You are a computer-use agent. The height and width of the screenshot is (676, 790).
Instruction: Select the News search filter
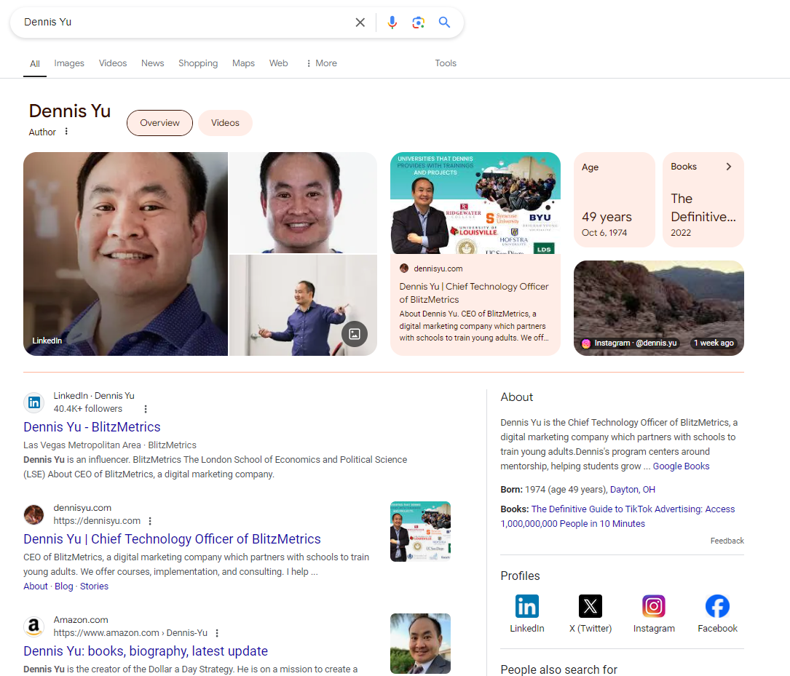point(152,63)
